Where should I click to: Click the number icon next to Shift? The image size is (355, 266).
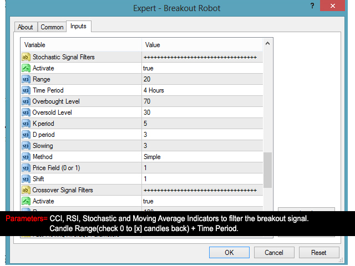[x=26, y=179]
